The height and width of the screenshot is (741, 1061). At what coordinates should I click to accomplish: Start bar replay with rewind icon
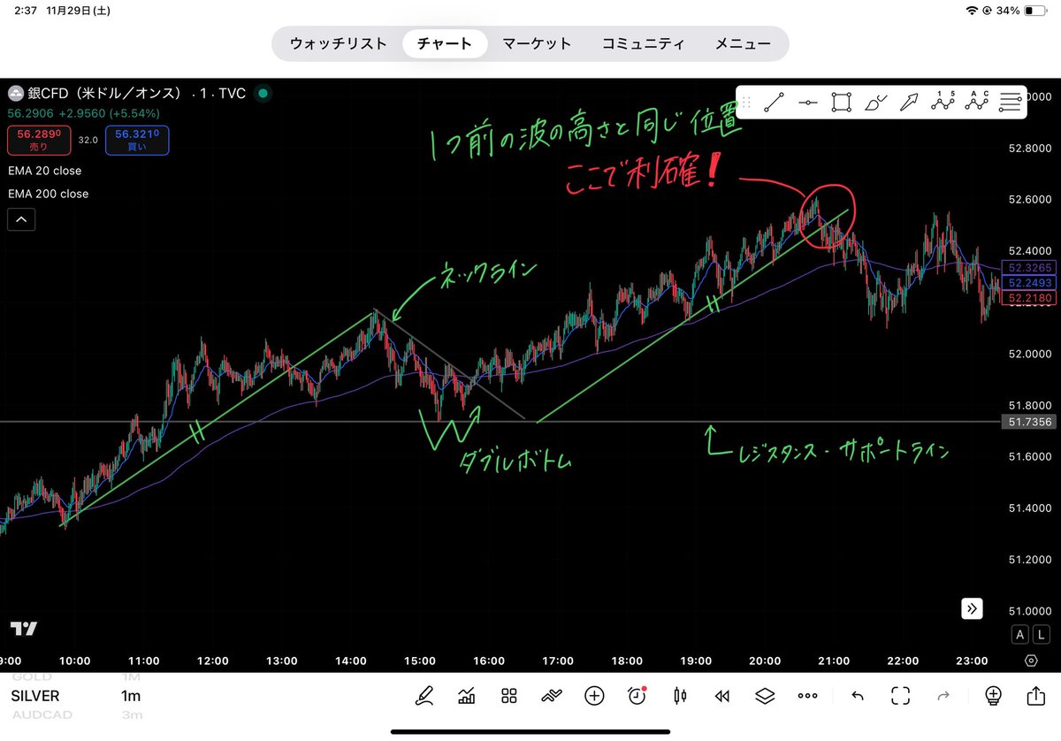tap(722, 696)
